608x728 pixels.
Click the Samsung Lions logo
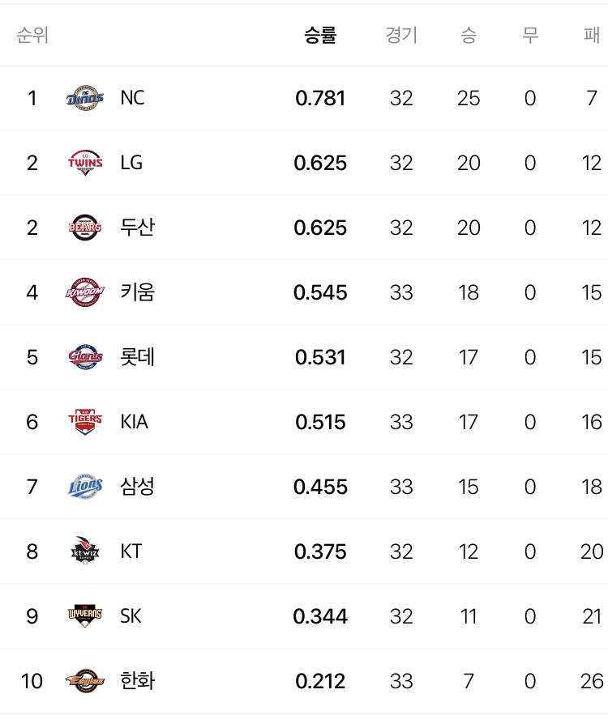pyautogui.click(x=85, y=487)
